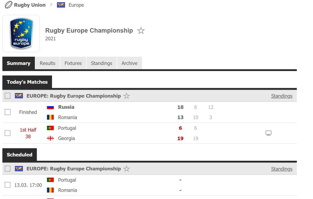Click the TV monitor icon for Portugal-Georgia
Viewport: 313px width, 199px height.
tap(268, 133)
